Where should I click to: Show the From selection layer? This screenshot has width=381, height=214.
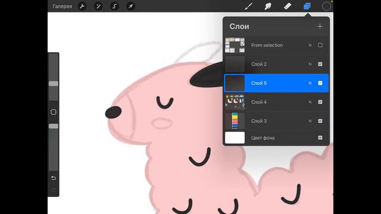click(x=320, y=45)
